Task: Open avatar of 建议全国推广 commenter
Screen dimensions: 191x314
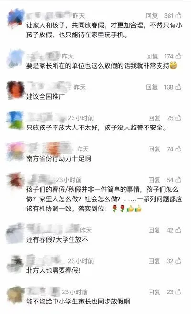Action: pyautogui.click(x=16, y=90)
